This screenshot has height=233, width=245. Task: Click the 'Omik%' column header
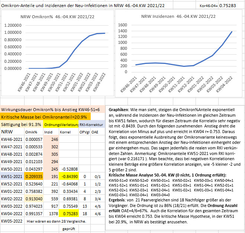coord(34,132)
